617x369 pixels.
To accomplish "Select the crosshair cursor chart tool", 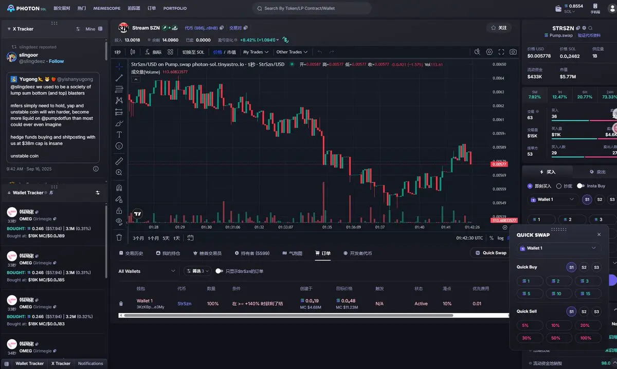I will pos(119,66).
